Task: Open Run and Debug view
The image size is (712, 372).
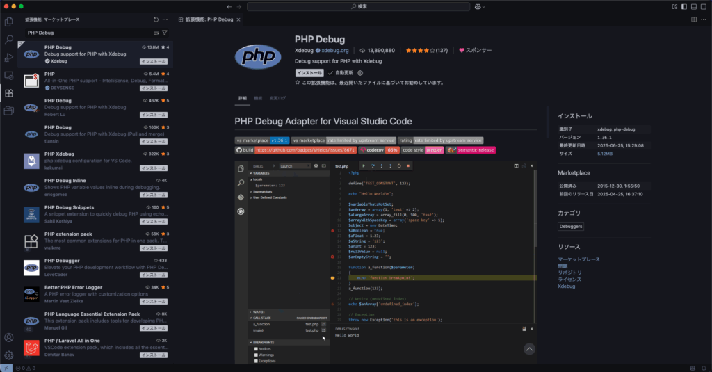Action: 8,57
